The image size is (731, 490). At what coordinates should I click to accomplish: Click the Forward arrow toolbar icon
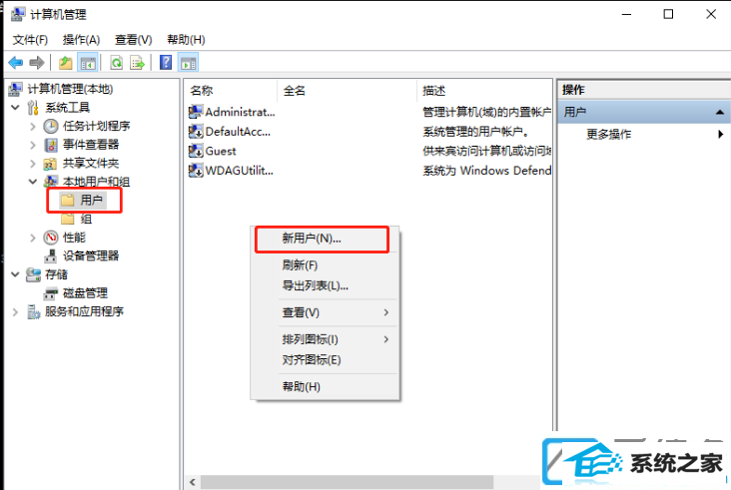tap(36, 63)
